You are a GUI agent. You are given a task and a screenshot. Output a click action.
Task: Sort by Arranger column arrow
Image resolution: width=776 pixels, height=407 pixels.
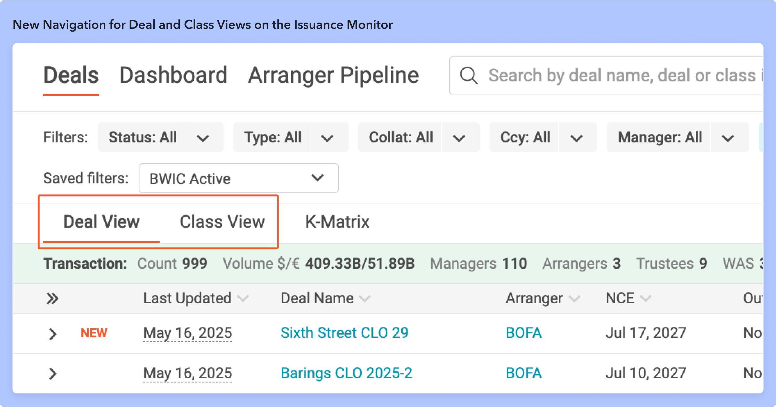click(x=575, y=298)
